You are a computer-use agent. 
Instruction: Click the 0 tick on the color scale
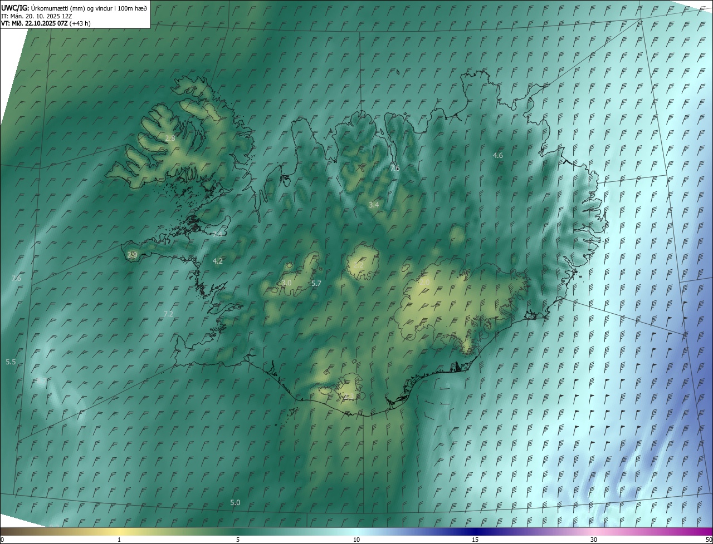pos(2,540)
